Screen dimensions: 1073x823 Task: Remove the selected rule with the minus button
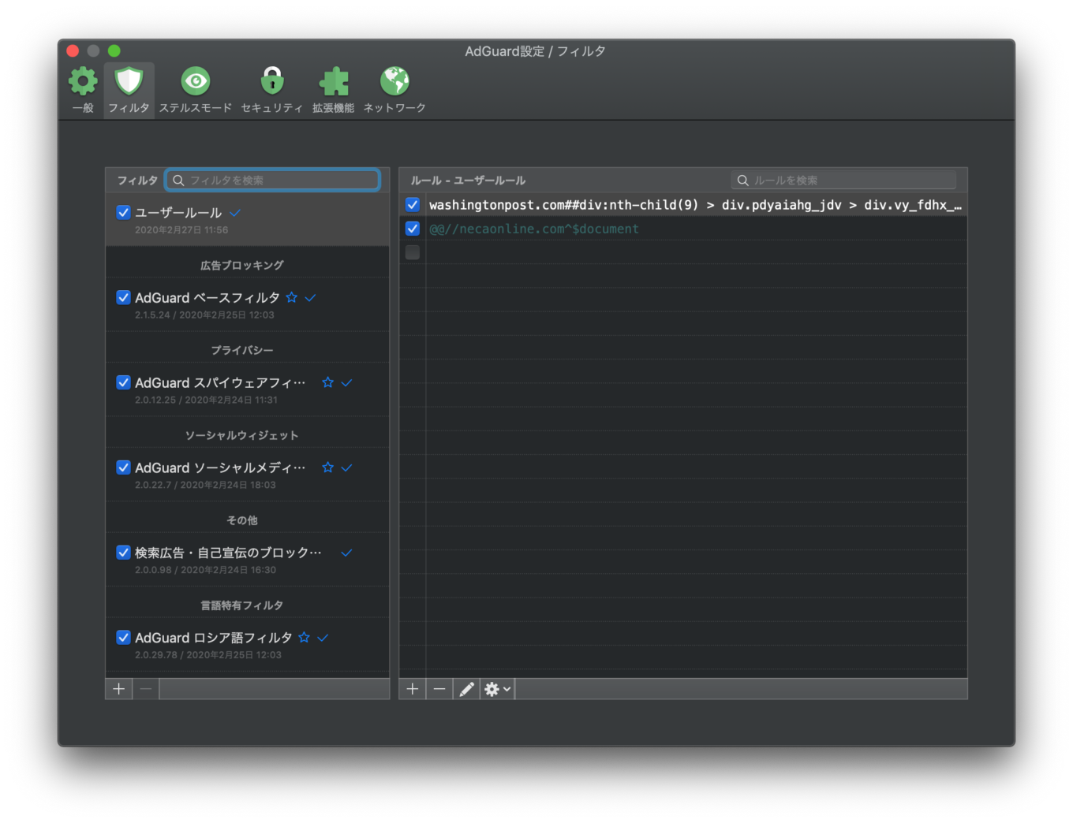pos(439,689)
